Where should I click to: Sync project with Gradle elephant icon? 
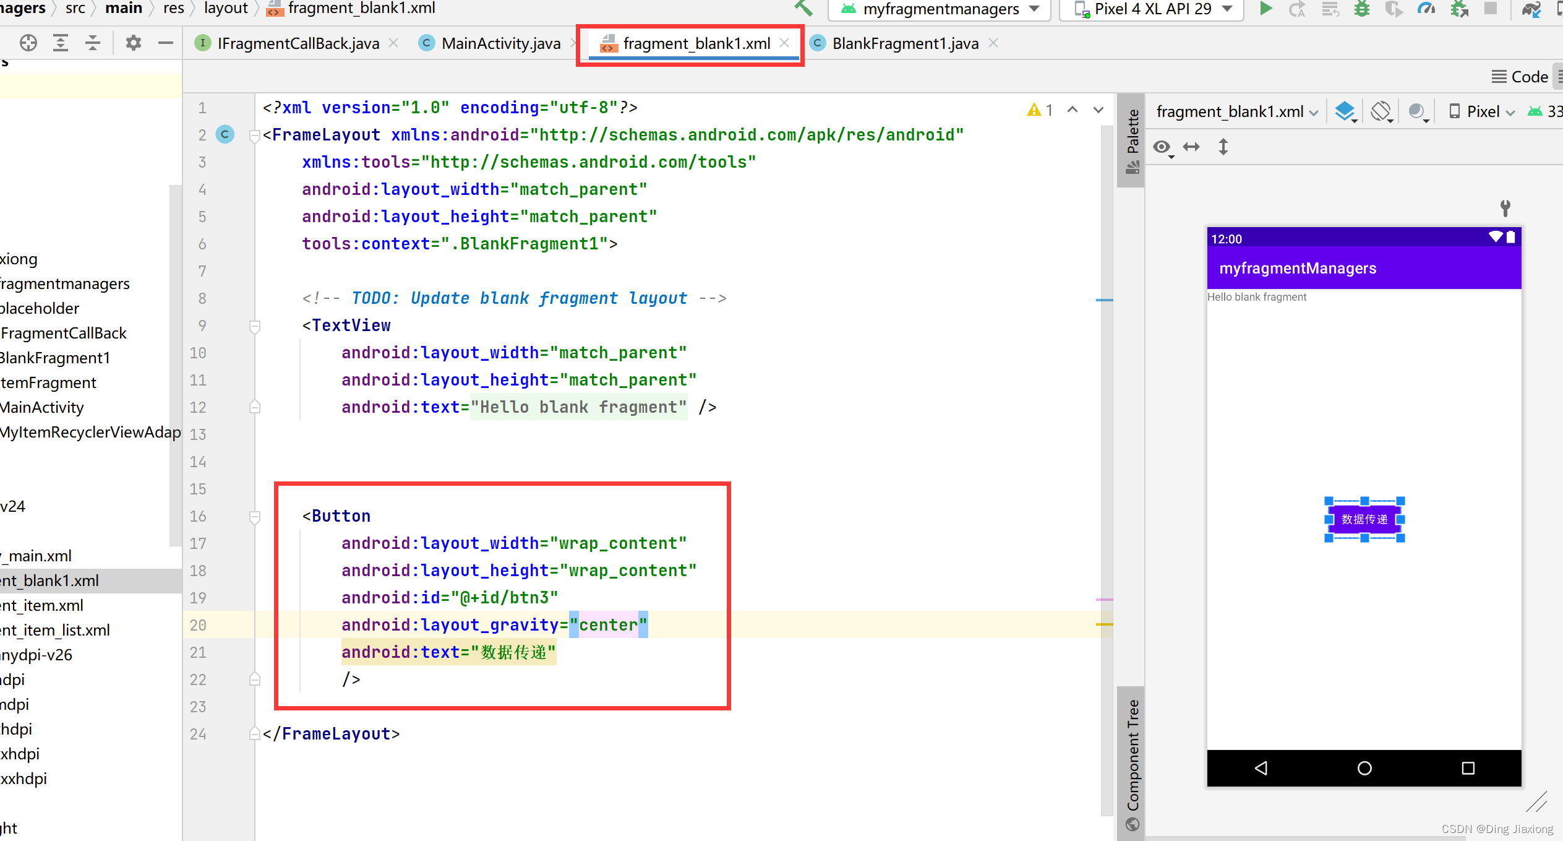1532,9
